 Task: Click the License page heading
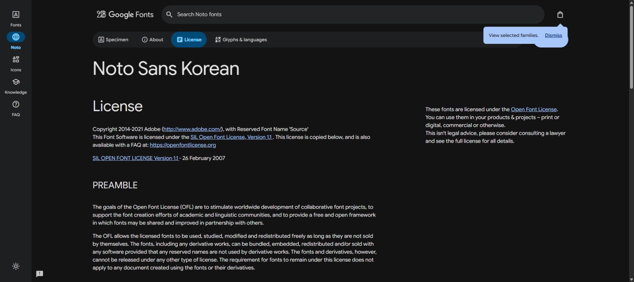[117, 106]
